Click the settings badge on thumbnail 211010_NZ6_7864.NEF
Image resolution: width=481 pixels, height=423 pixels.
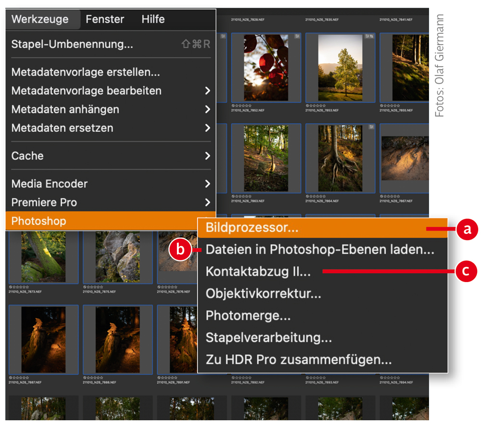pyautogui.click(x=371, y=127)
